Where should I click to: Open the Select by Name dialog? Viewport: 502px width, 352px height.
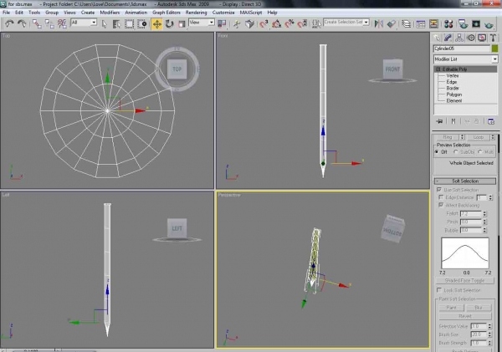116,23
